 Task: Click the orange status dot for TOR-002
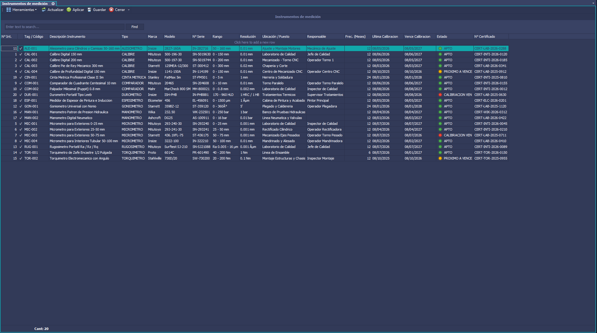tap(440, 158)
